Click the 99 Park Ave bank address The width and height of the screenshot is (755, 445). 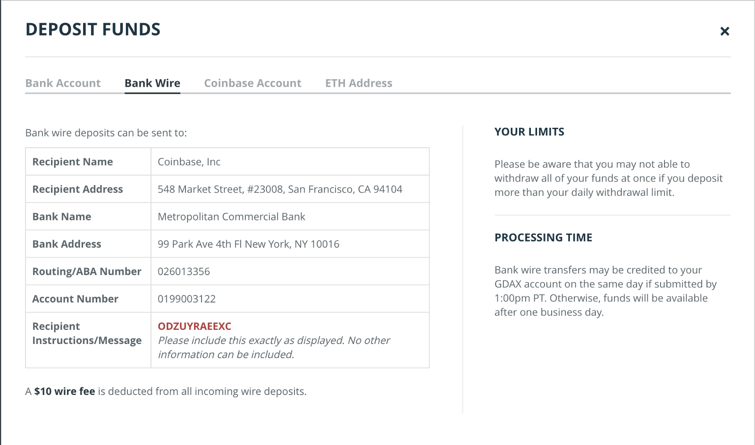coord(248,244)
